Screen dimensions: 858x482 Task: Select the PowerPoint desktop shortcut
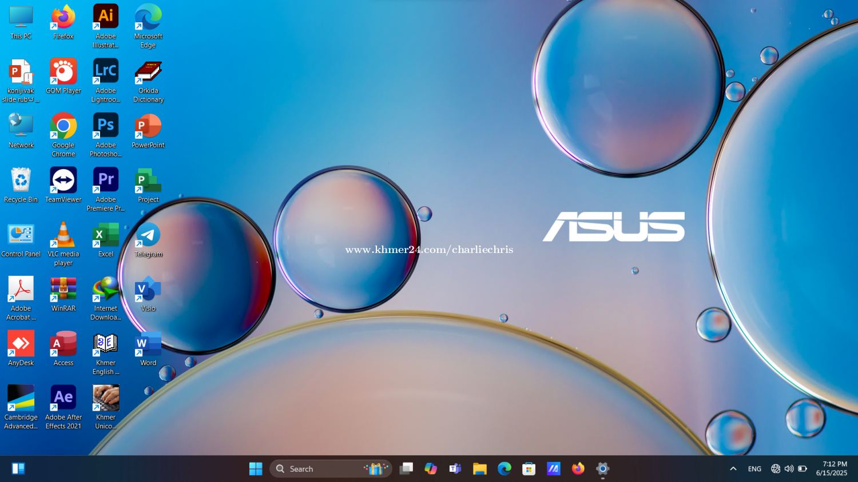[x=148, y=131]
